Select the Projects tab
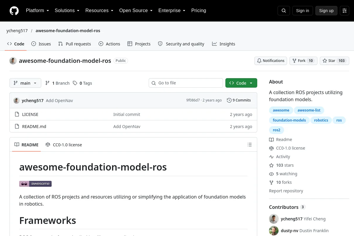 [x=139, y=44]
